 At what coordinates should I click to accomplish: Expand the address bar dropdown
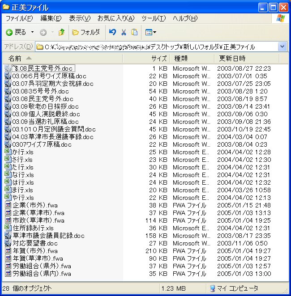pyautogui.click(x=282, y=47)
